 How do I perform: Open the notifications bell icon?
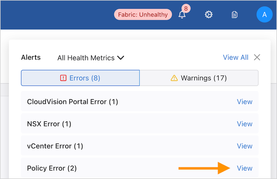click(x=182, y=15)
